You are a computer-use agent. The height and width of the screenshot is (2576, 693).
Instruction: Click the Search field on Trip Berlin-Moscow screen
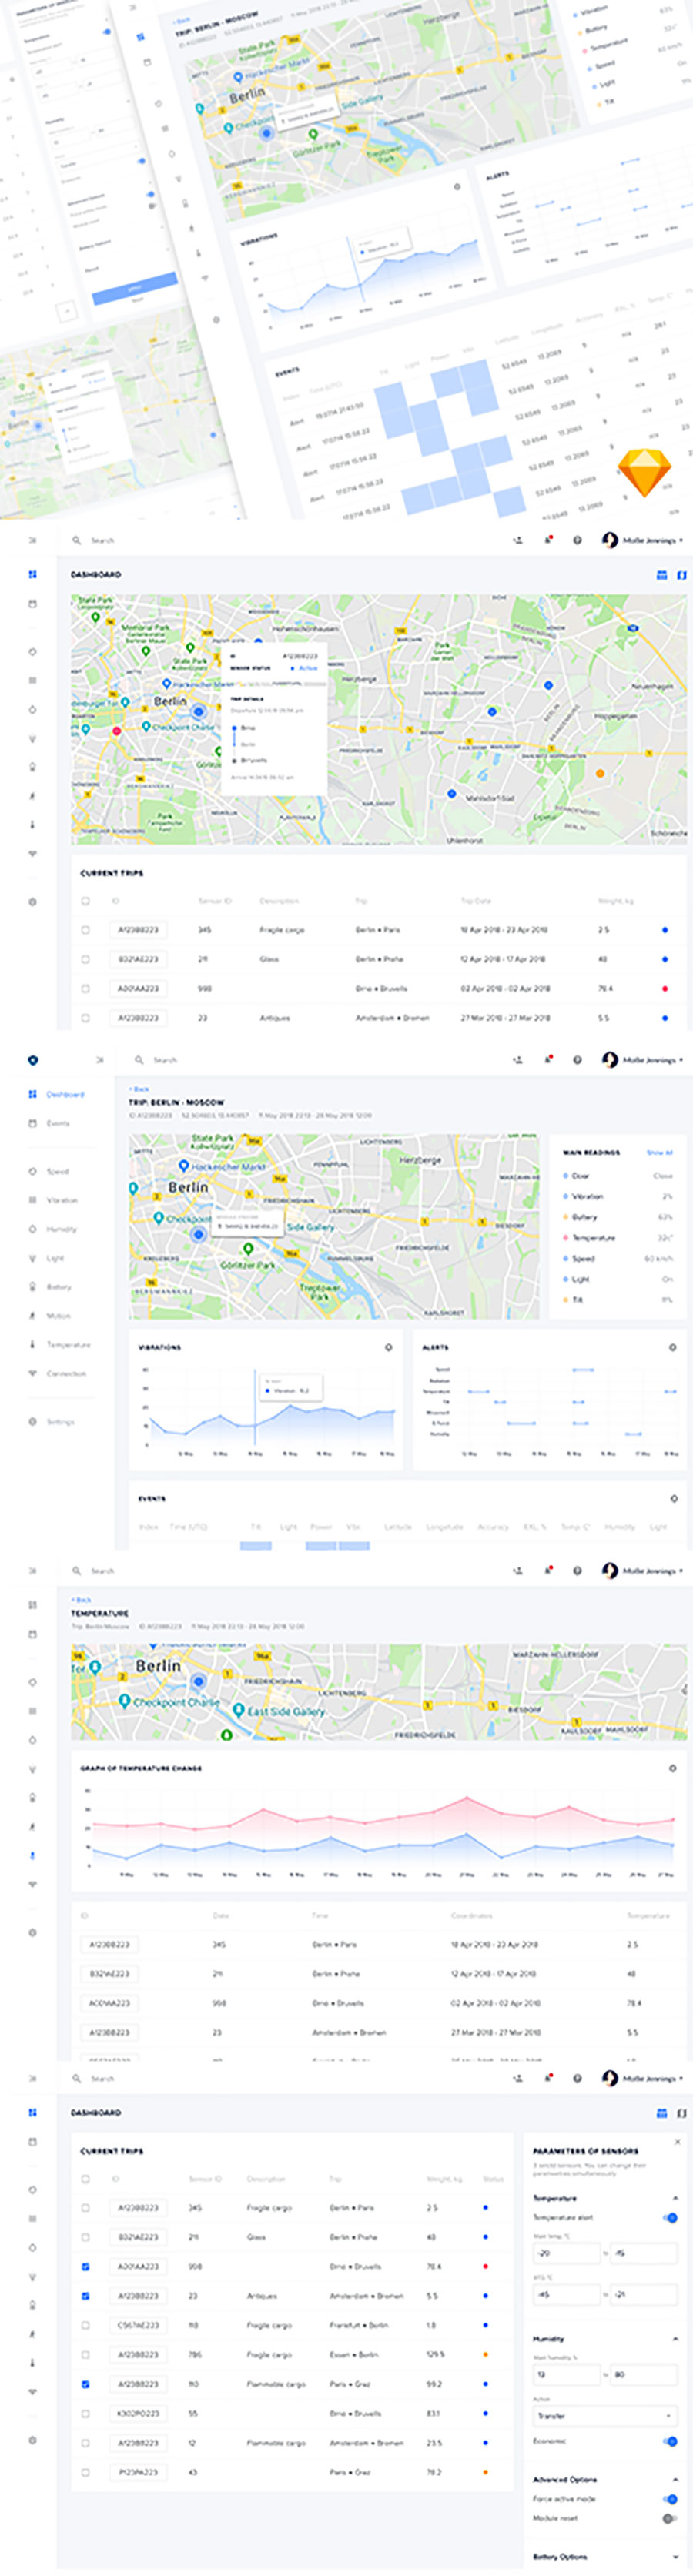[x=165, y=1059]
